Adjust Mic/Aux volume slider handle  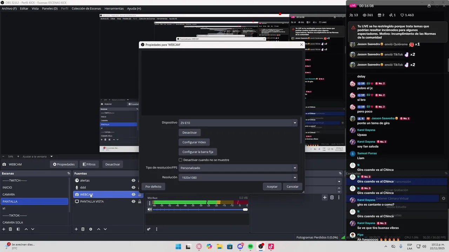pos(245,209)
